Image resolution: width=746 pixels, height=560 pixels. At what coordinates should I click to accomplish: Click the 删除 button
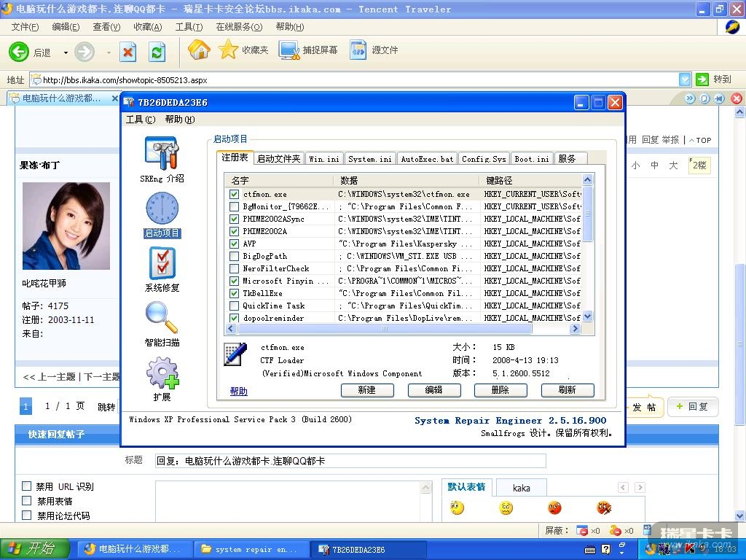pos(500,390)
